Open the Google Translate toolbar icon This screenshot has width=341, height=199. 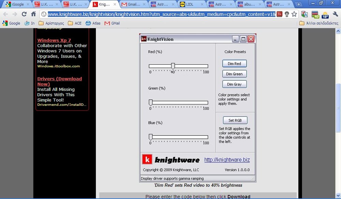pos(305,15)
